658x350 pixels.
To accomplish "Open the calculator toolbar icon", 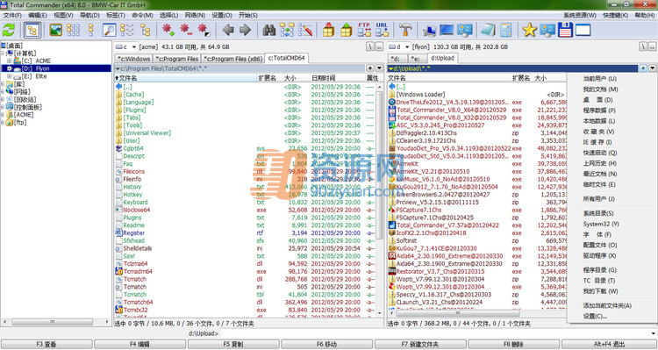I will click(x=505, y=30).
